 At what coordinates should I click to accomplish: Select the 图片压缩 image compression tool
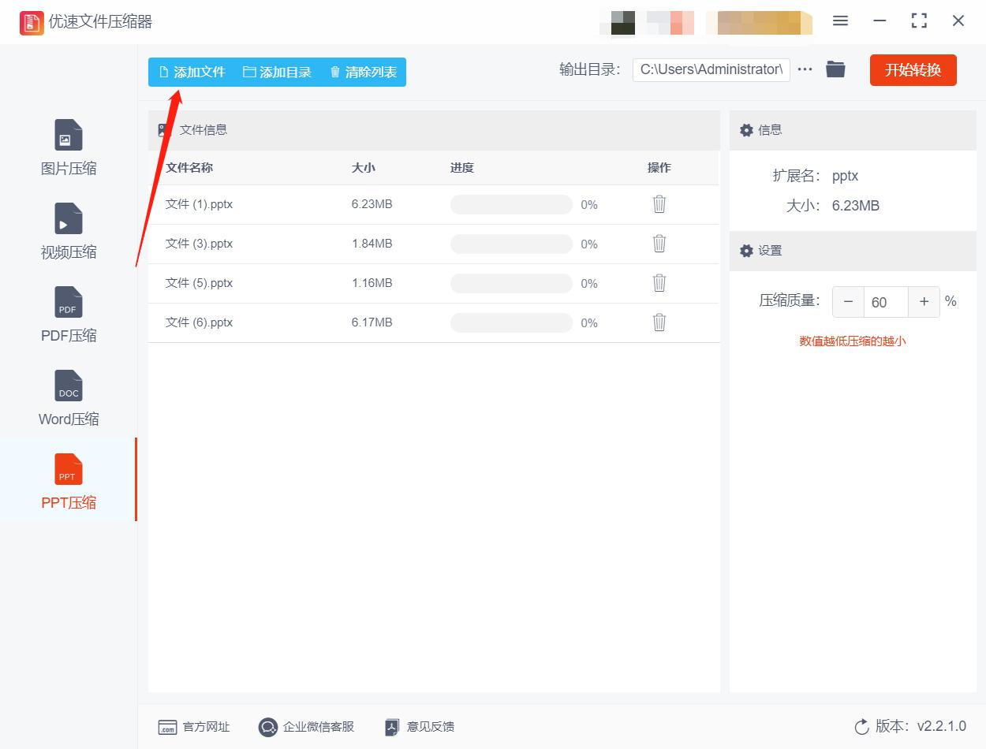point(68,146)
